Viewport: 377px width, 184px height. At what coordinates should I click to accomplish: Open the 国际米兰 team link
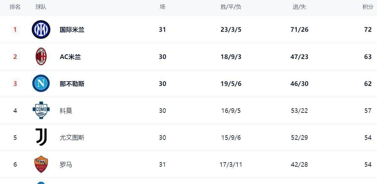[x=72, y=30]
